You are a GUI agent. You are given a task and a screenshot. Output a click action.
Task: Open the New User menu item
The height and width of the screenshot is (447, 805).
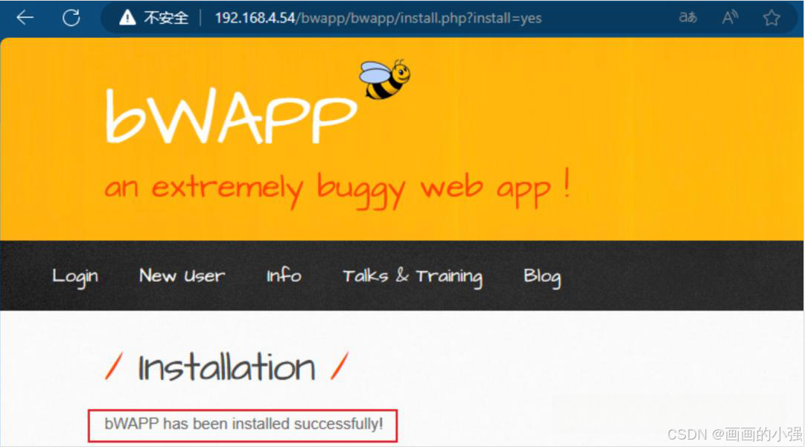pos(182,276)
